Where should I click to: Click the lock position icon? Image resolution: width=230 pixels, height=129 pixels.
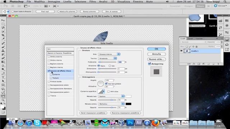pyautogui.click(x=193, y=47)
